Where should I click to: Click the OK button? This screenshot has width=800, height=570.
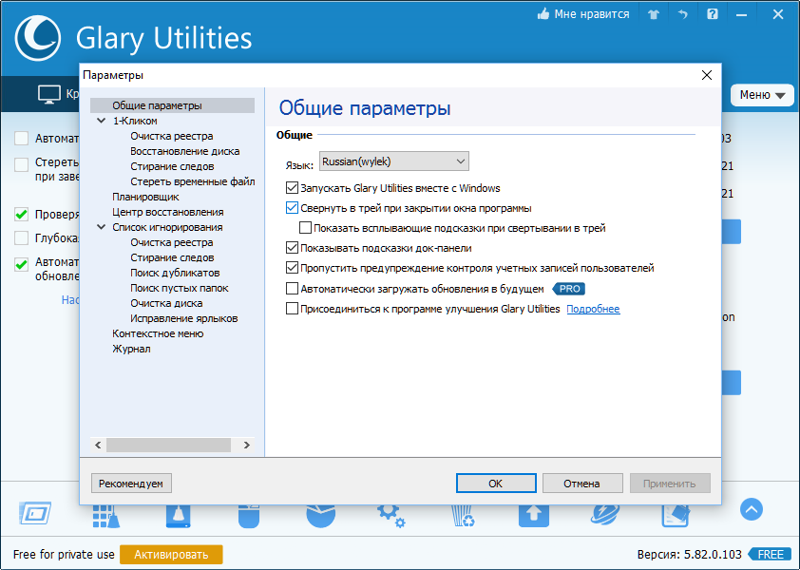pos(495,484)
